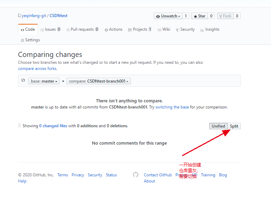The width and height of the screenshot is (271, 206).
Task: Switch to the Issues tab
Action: click(50, 29)
